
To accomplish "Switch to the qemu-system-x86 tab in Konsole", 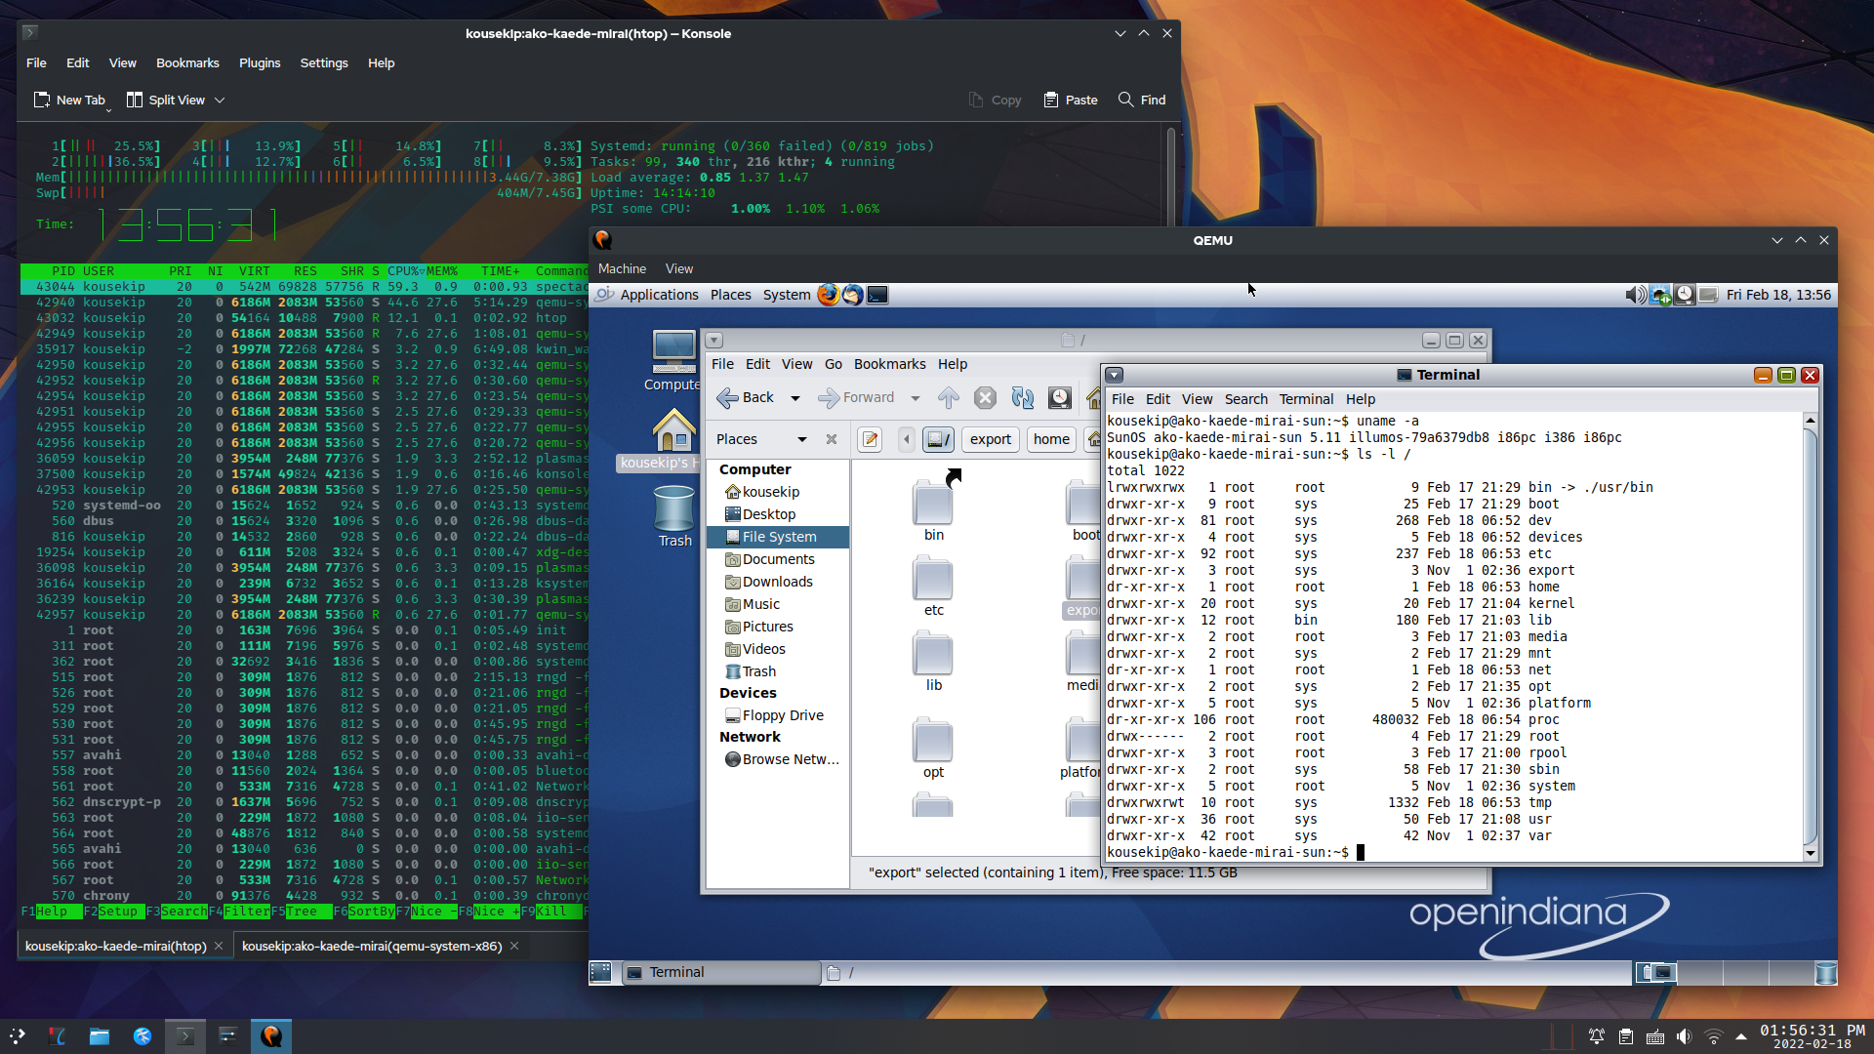I will click(372, 946).
